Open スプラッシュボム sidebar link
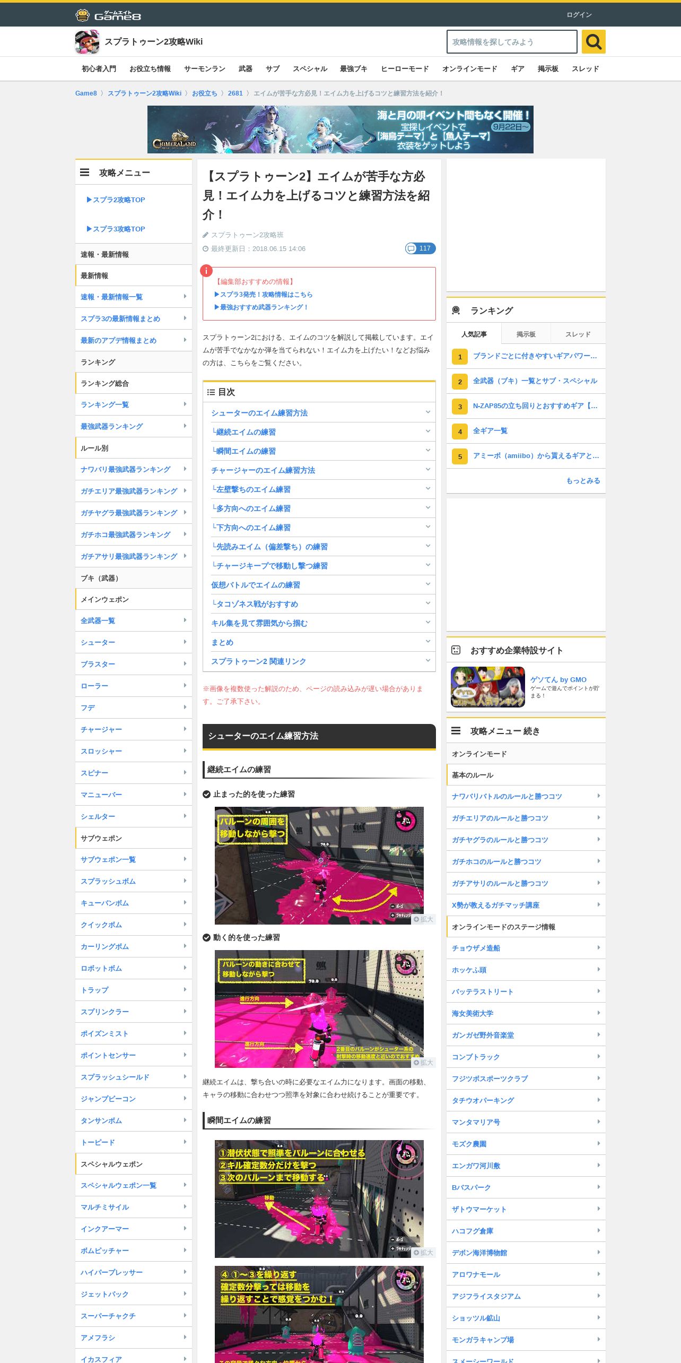The height and width of the screenshot is (1363, 681). click(134, 881)
